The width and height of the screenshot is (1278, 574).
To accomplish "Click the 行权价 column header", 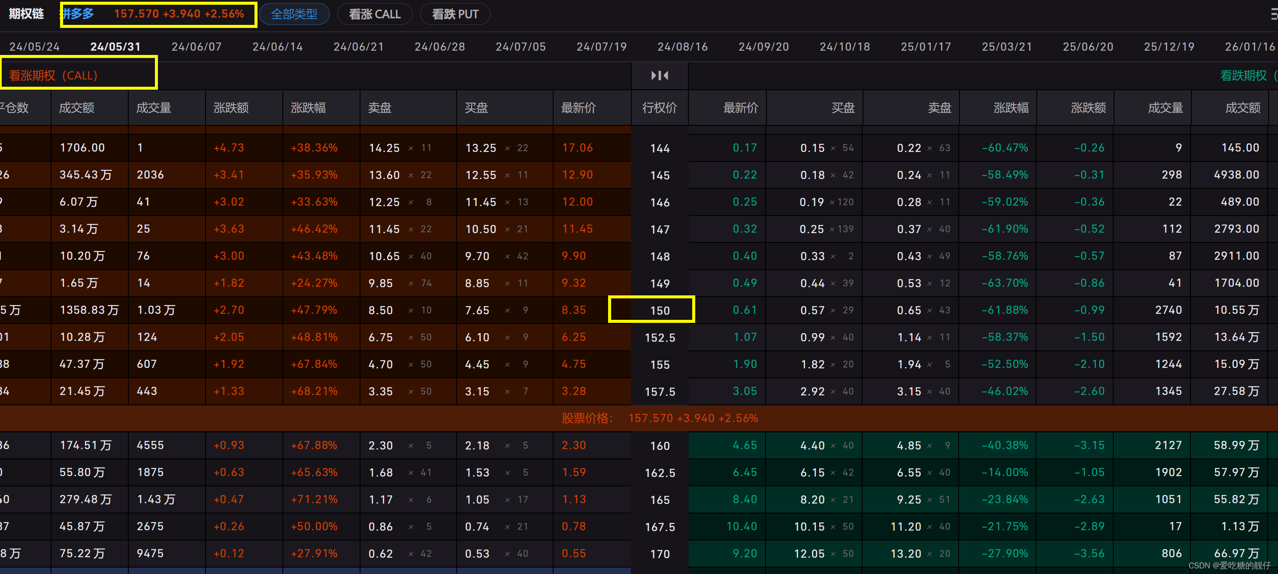I will pyautogui.click(x=659, y=108).
